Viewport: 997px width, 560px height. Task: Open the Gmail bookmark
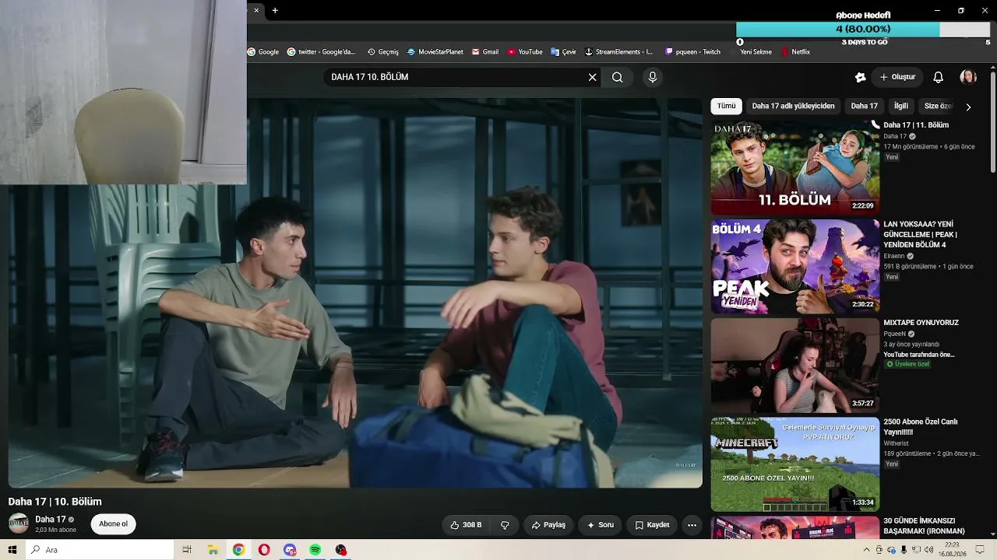coord(485,52)
